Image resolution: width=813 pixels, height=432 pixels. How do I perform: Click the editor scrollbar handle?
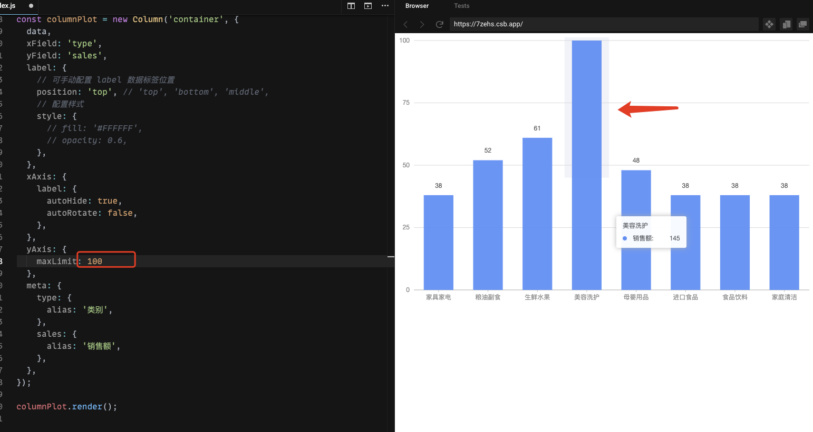[391, 257]
